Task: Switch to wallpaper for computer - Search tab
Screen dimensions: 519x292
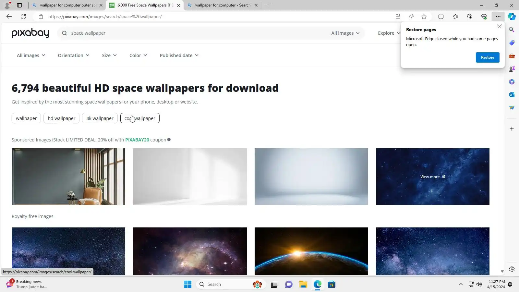Action: (222, 5)
